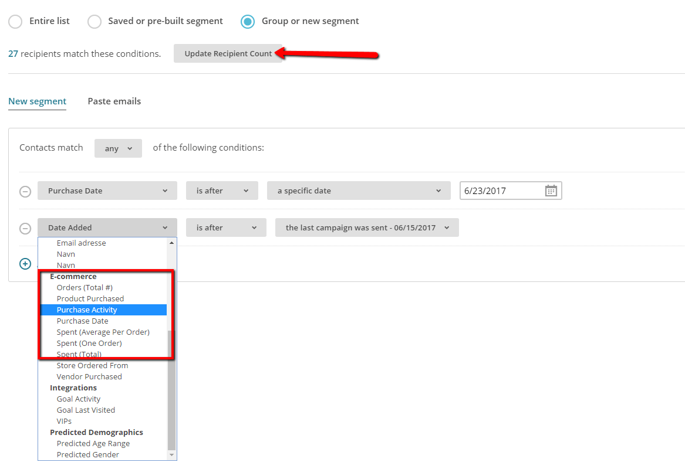Choose Vendor Purchased option
Viewport: 685px width, 469px height.
coord(89,376)
